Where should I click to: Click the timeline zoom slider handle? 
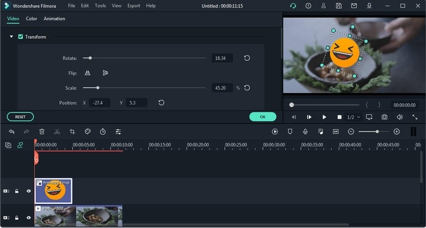tap(377, 132)
